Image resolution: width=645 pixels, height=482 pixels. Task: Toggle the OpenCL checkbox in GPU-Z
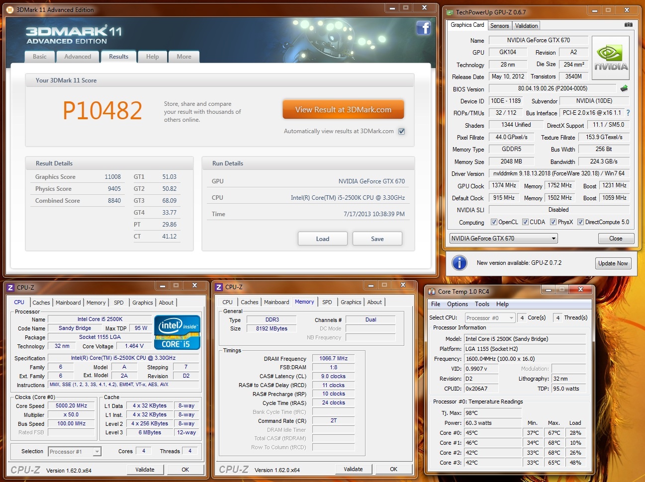pos(494,222)
